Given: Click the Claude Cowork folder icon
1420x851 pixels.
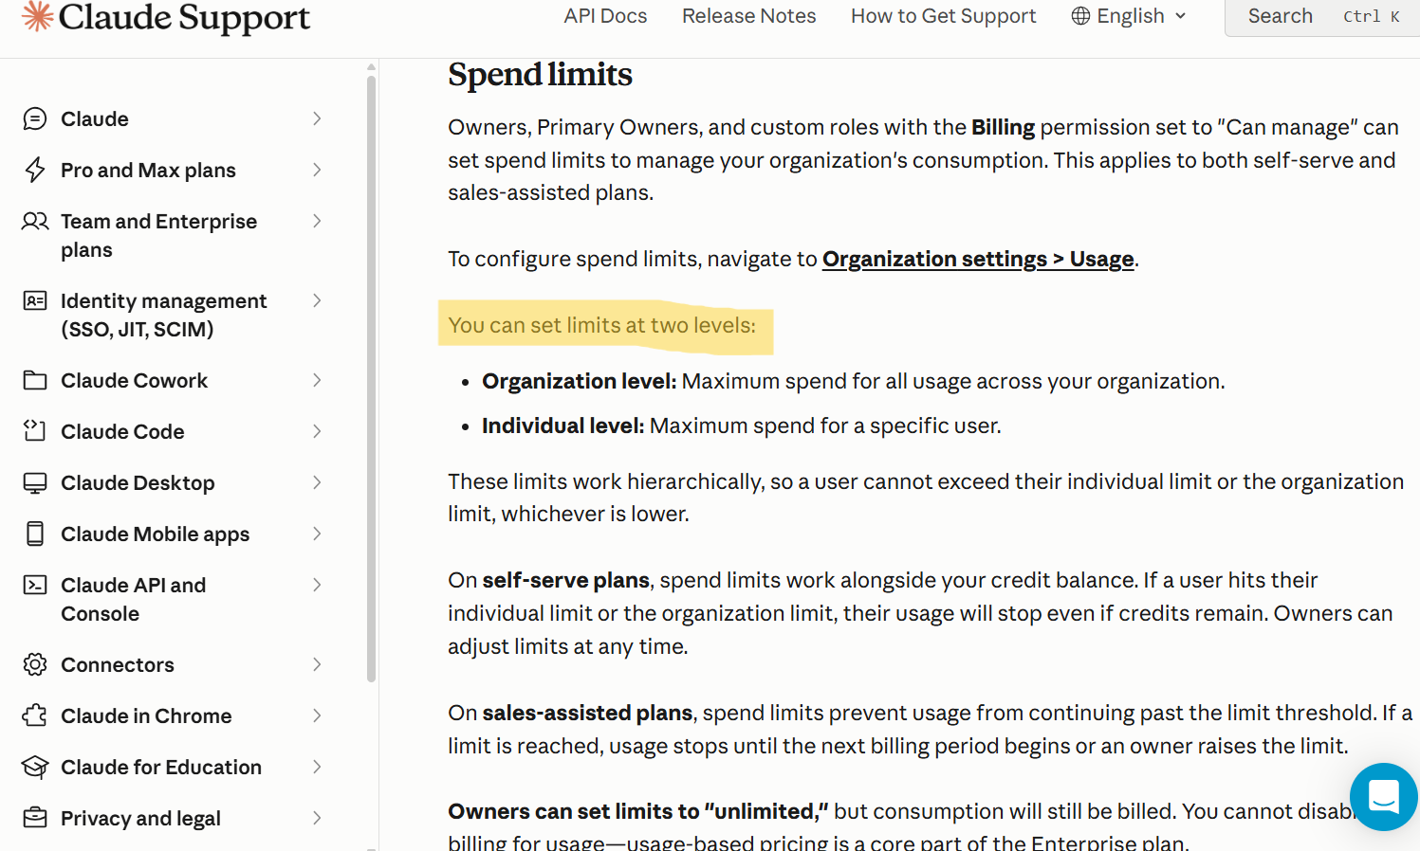Looking at the screenshot, I should pyautogui.click(x=35, y=380).
